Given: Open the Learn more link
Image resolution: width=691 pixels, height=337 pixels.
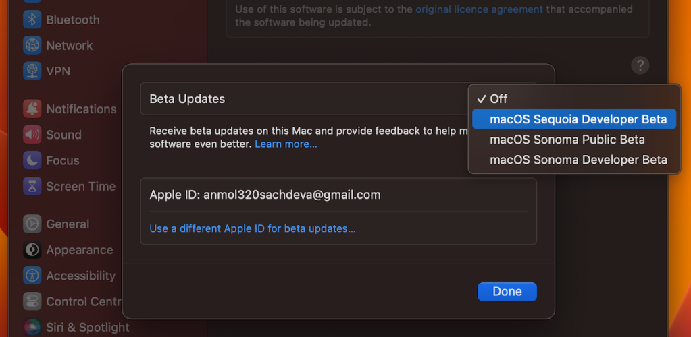Looking at the screenshot, I should (286, 144).
